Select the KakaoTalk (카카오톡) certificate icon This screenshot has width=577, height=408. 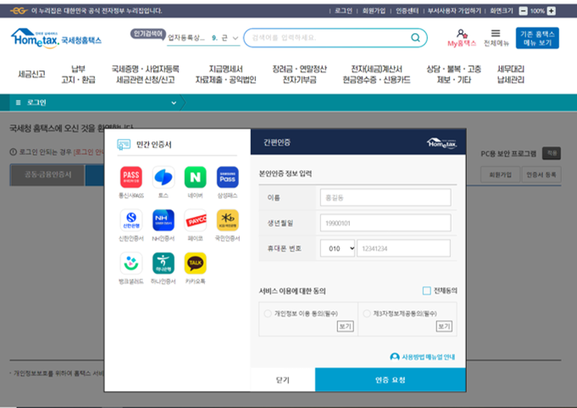point(195,262)
